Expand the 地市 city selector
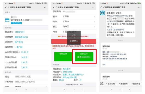This screenshot has height=94, width=145. 74,22
